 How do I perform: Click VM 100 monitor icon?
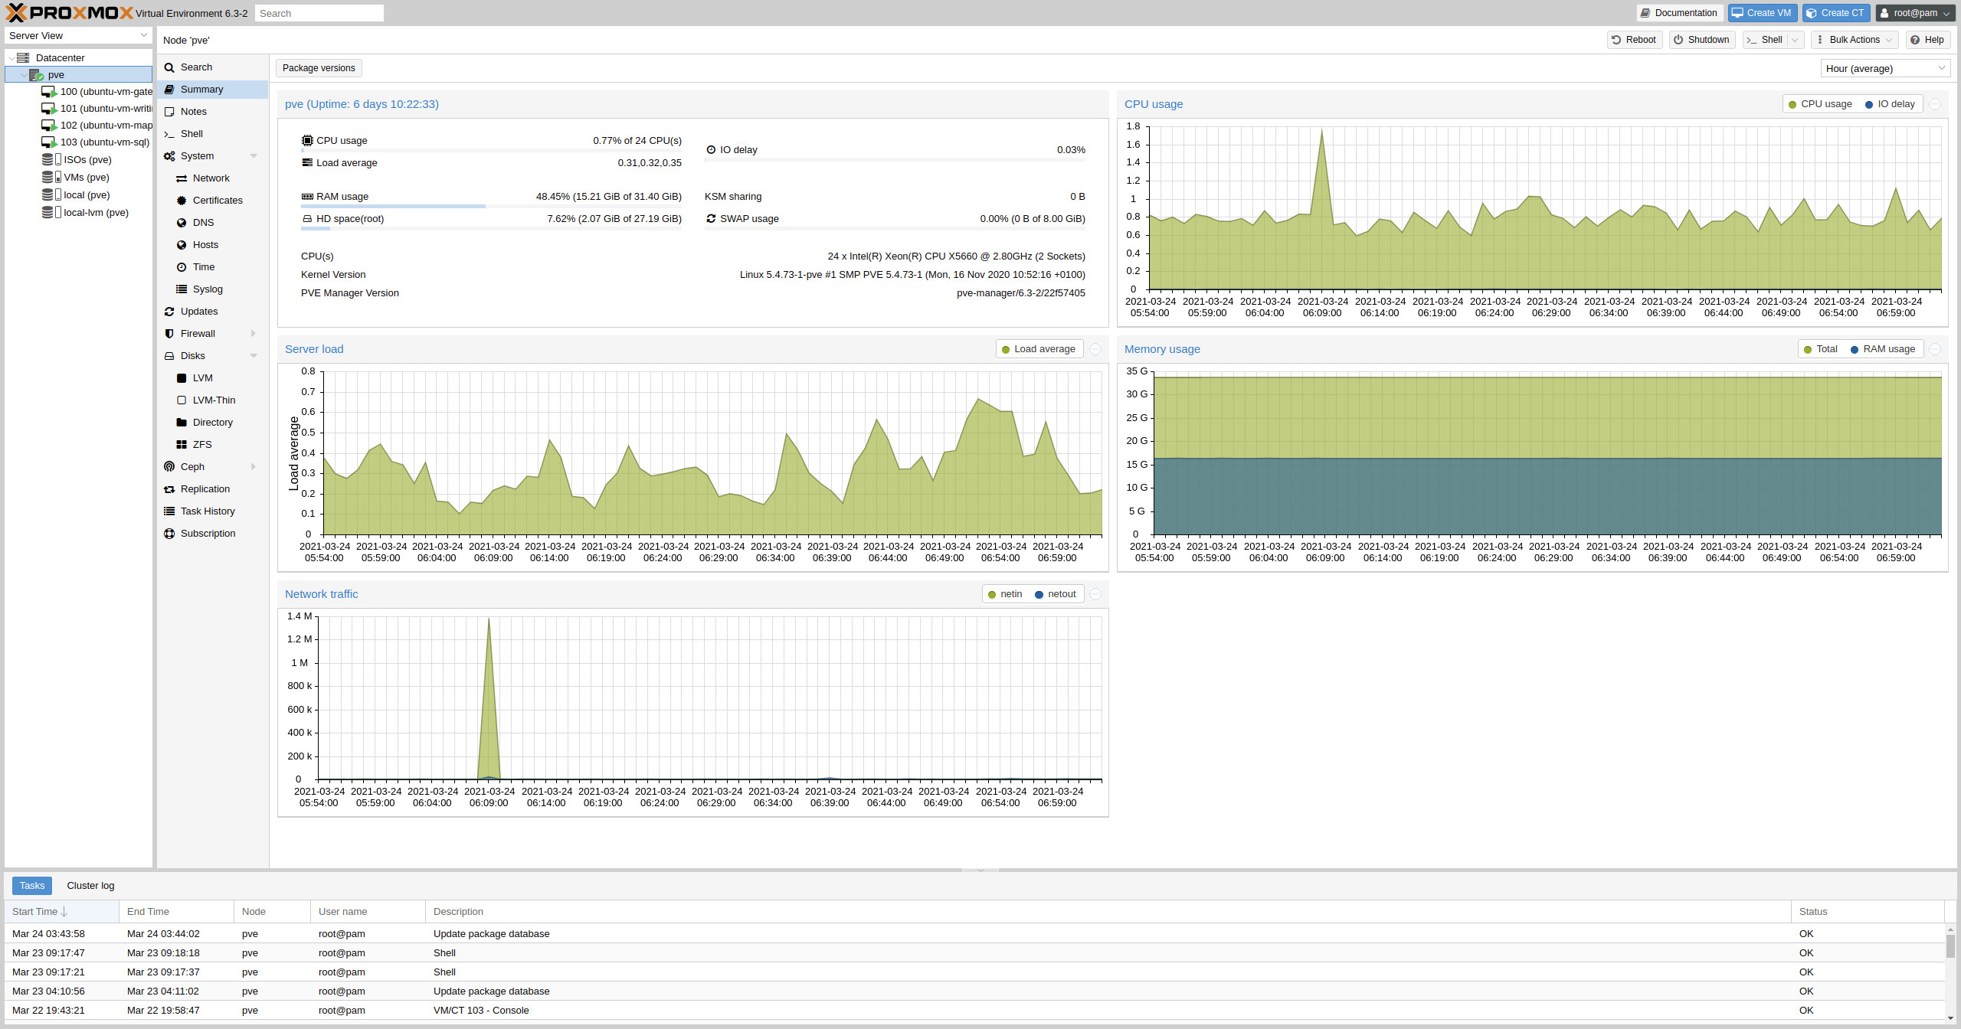click(x=49, y=92)
